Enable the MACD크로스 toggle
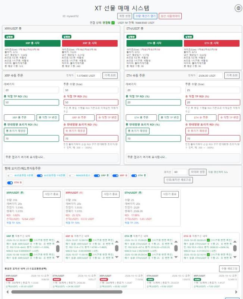Image resolution: width=243 pixels, height=299 pixels. 71,176
